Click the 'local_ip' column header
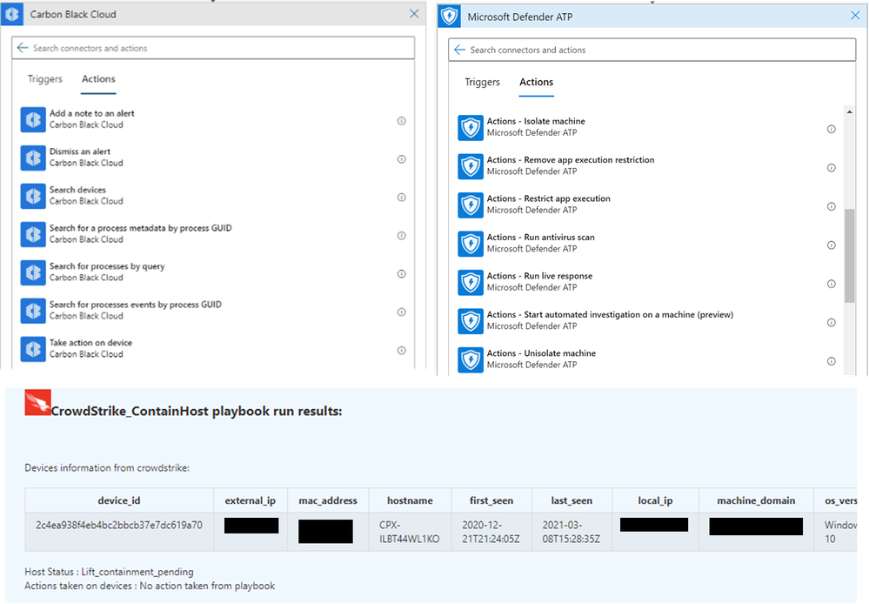This screenshot has height=604, width=869. click(x=656, y=500)
